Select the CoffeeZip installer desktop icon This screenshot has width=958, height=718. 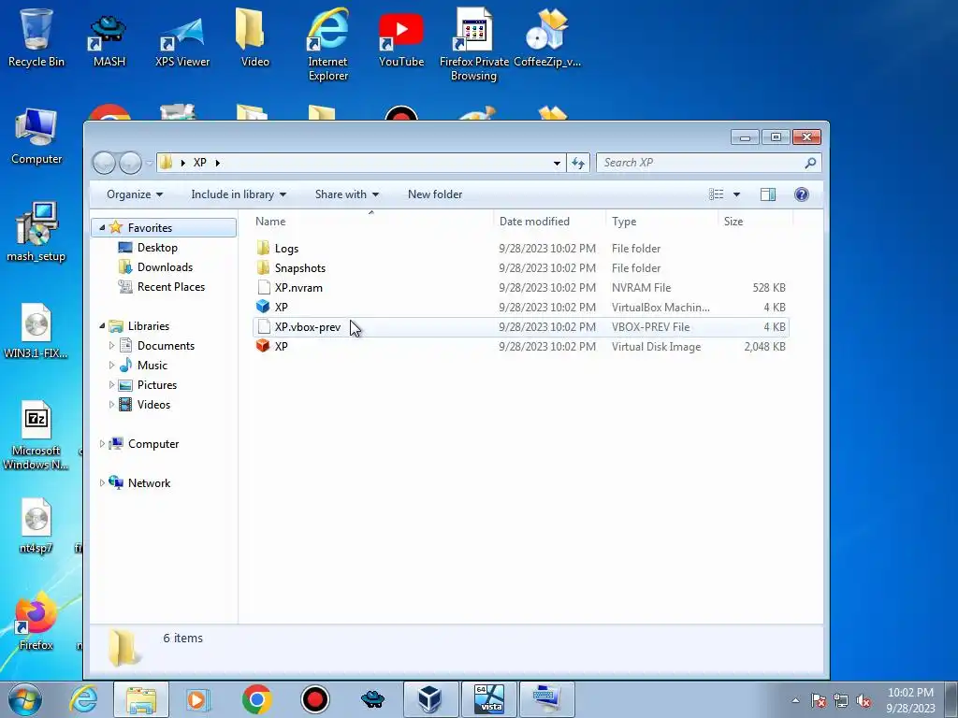pos(547,37)
